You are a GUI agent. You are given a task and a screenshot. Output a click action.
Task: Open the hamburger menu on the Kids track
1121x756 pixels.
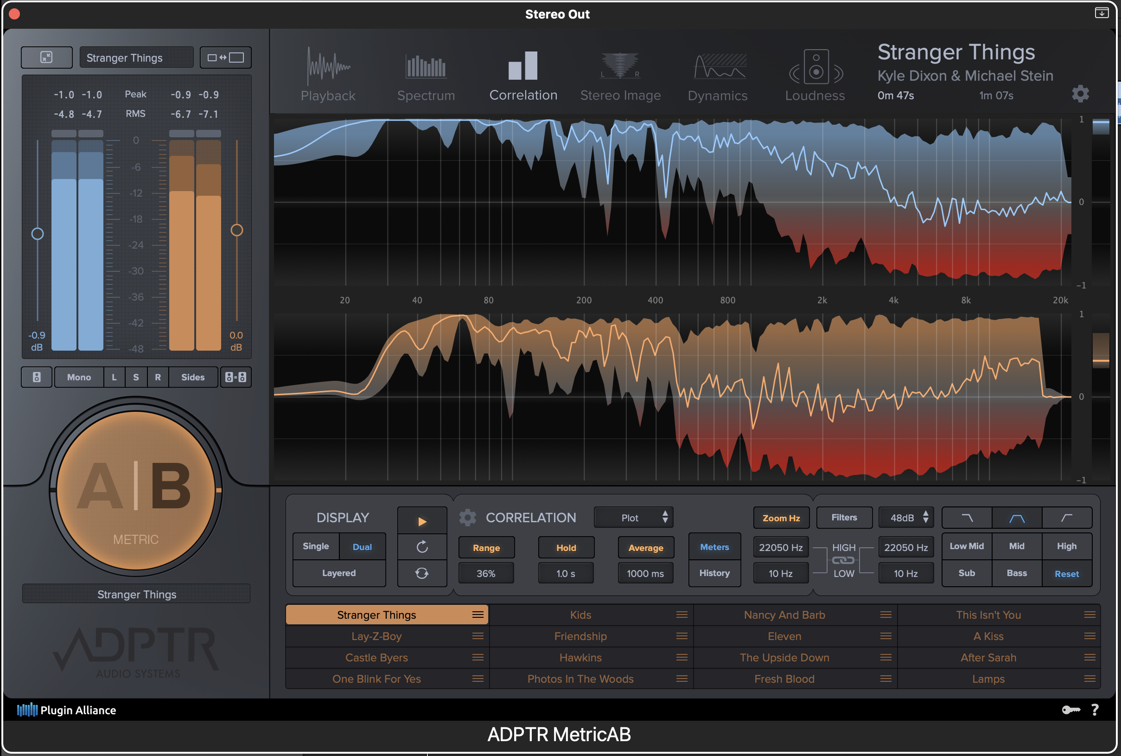tap(682, 615)
